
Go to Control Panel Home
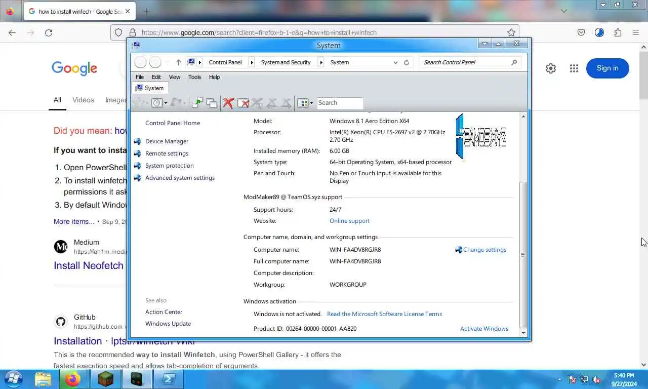click(x=173, y=123)
